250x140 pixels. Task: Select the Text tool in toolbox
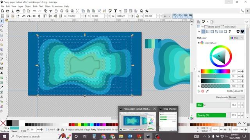[2, 73]
